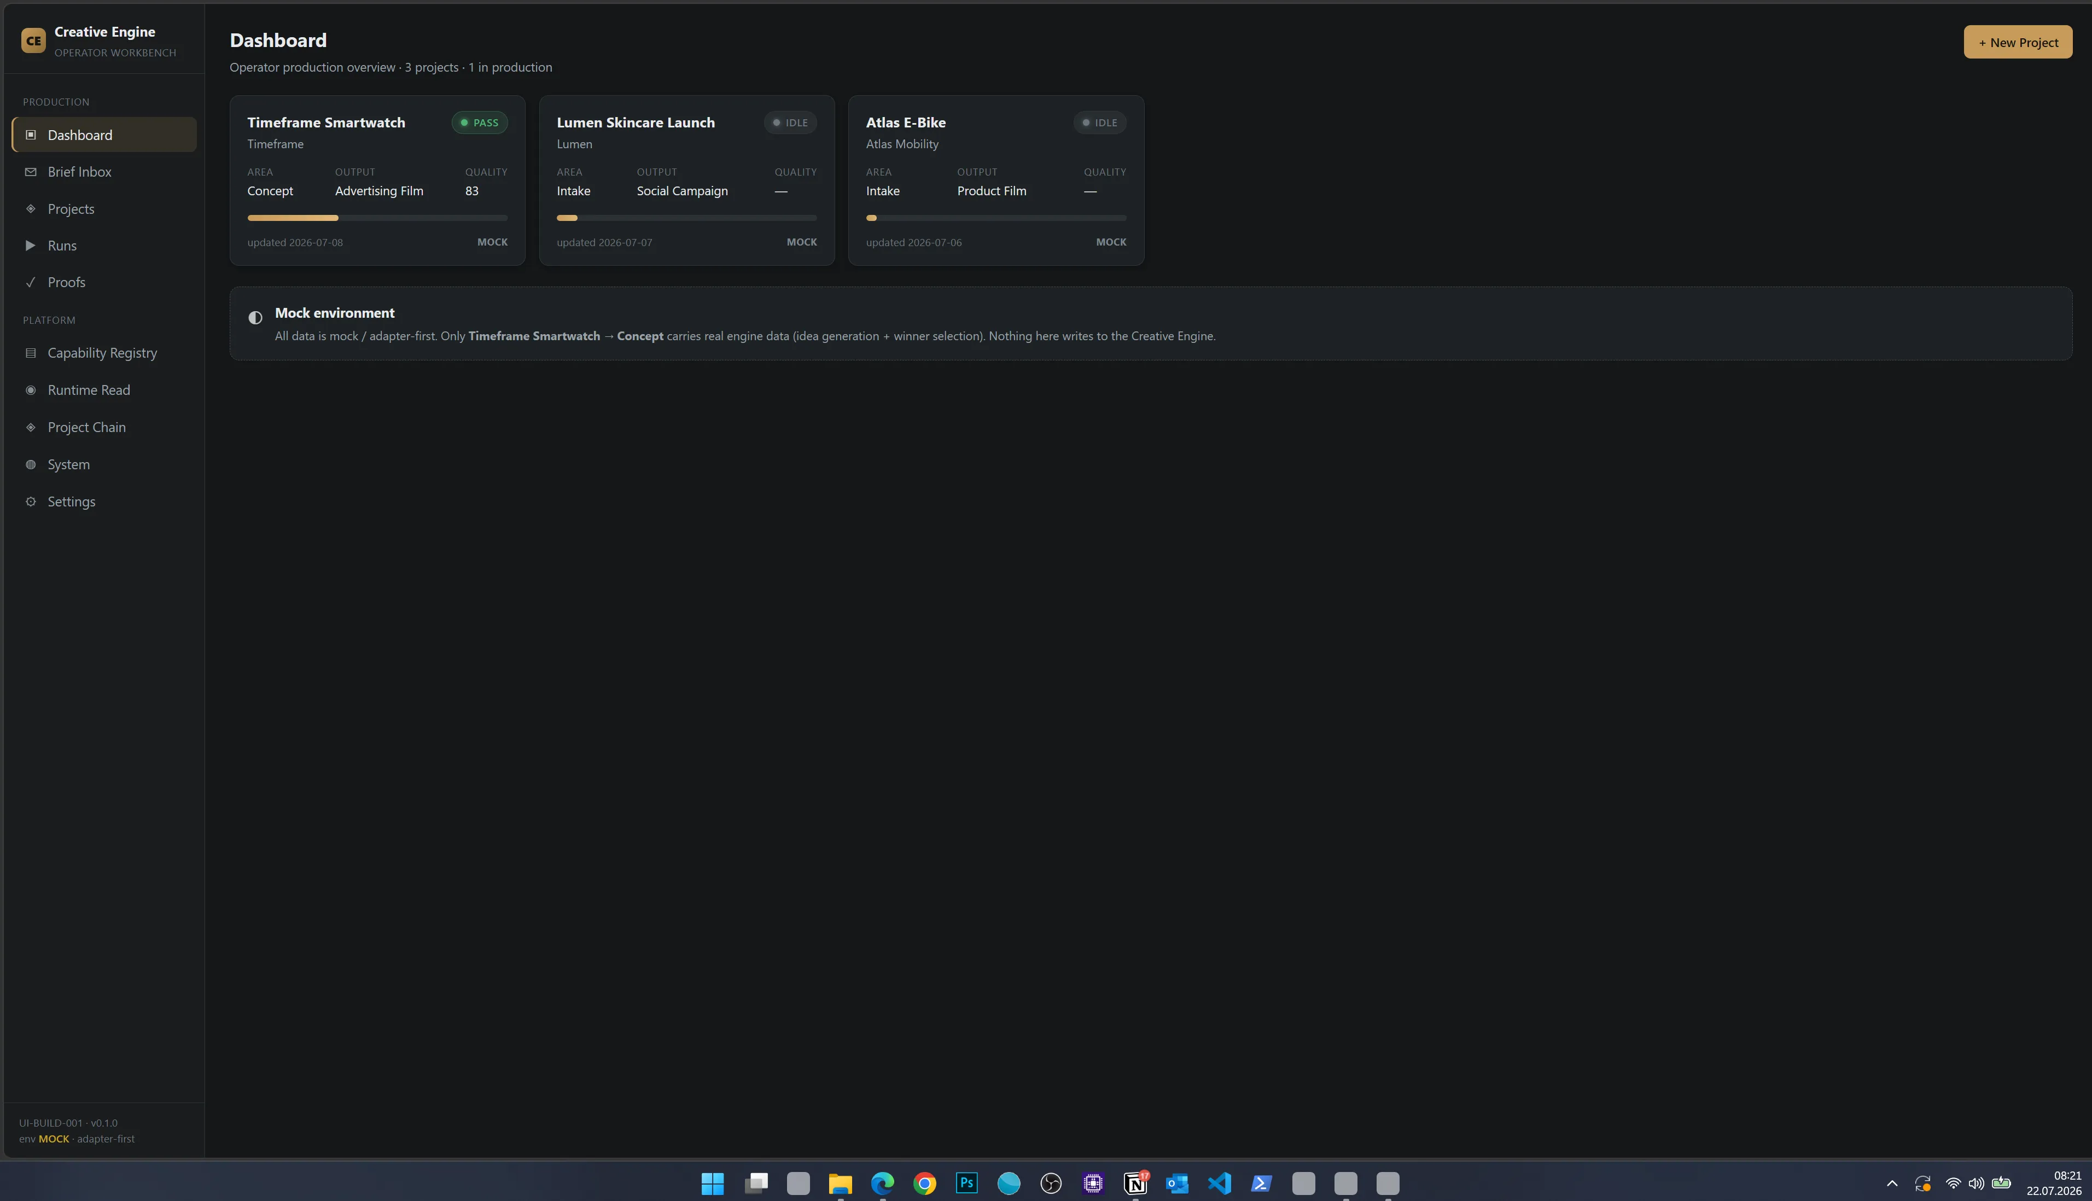Click the MOCK tag on Atlas E-Bike
Screen dimensions: 2092x1201
point(1111,242)
